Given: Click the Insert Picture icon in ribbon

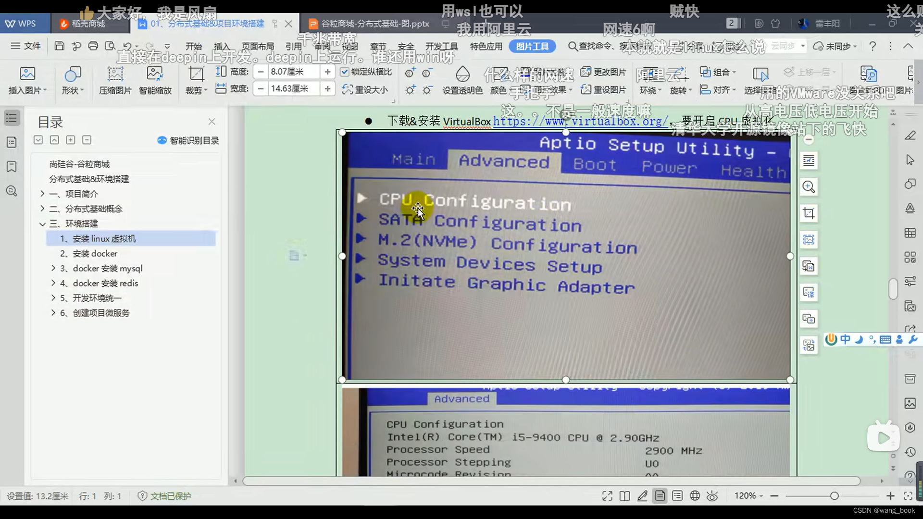Looking at the screenshot, I should pos(27,74).
